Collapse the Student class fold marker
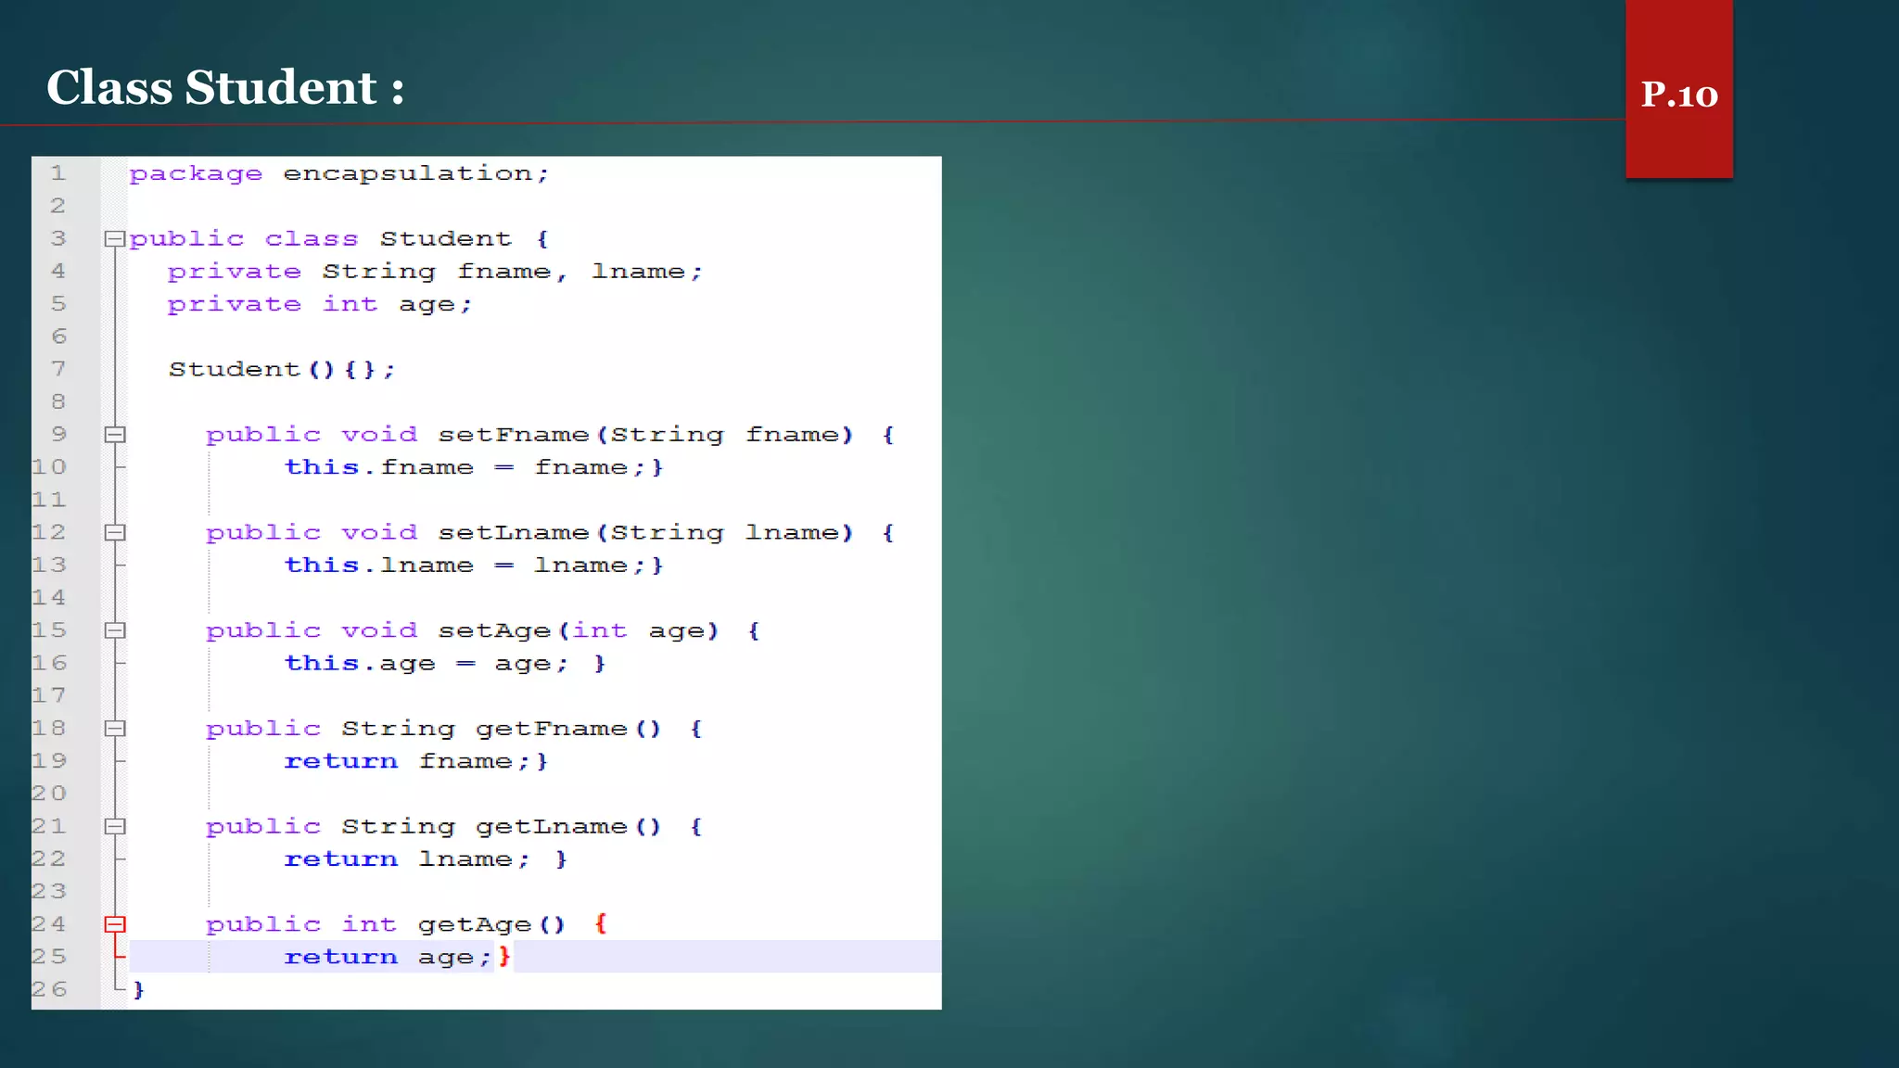Screen dimensions: 1899x1068 (x=114, y=239)
